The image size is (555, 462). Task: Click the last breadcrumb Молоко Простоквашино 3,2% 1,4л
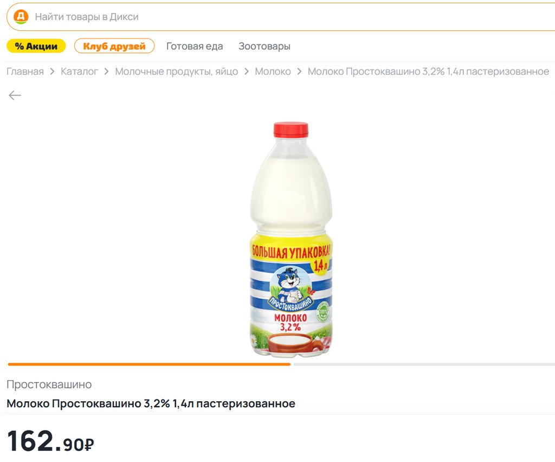(428, 72)
